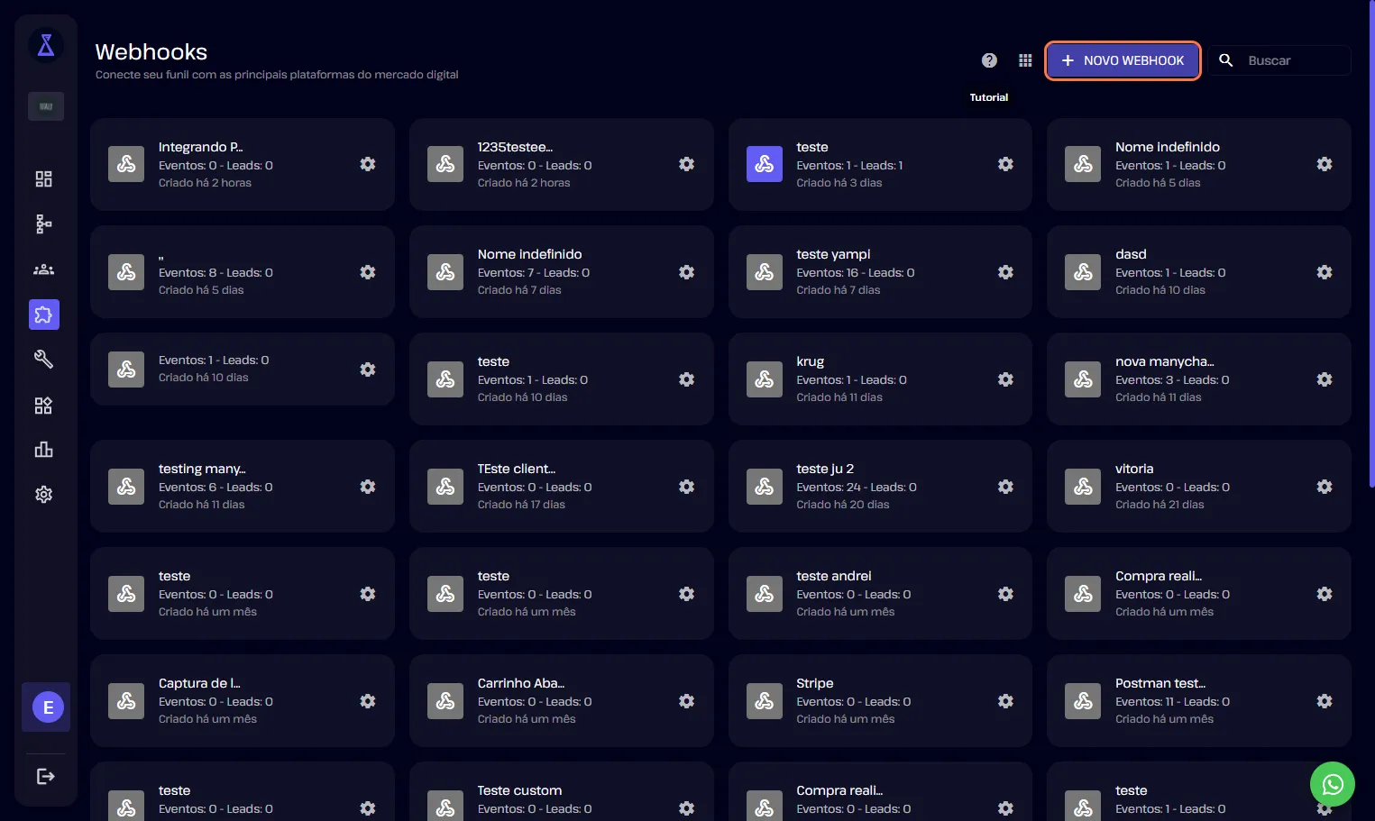Screen dimensions: 1375x821
Task: Click 'Criado há 21 dias' text
Action: tap(1160, 505)
